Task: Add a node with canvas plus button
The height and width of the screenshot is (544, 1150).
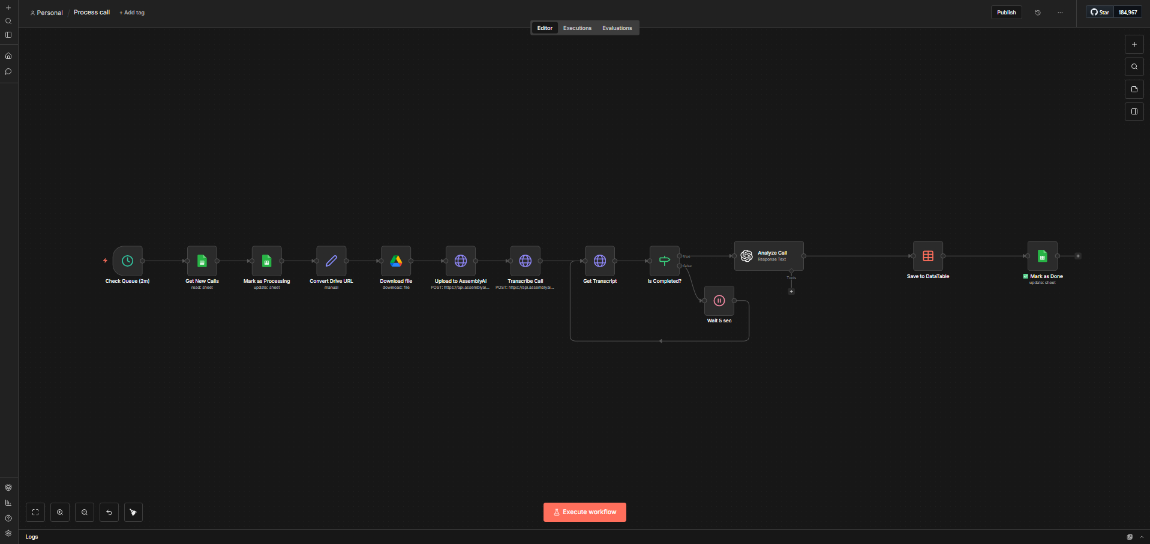Action: tap(1134, 44)
